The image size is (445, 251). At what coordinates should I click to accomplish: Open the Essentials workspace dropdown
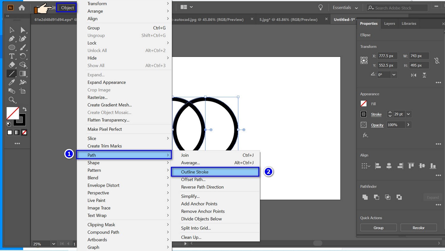(x=345, y=8)
